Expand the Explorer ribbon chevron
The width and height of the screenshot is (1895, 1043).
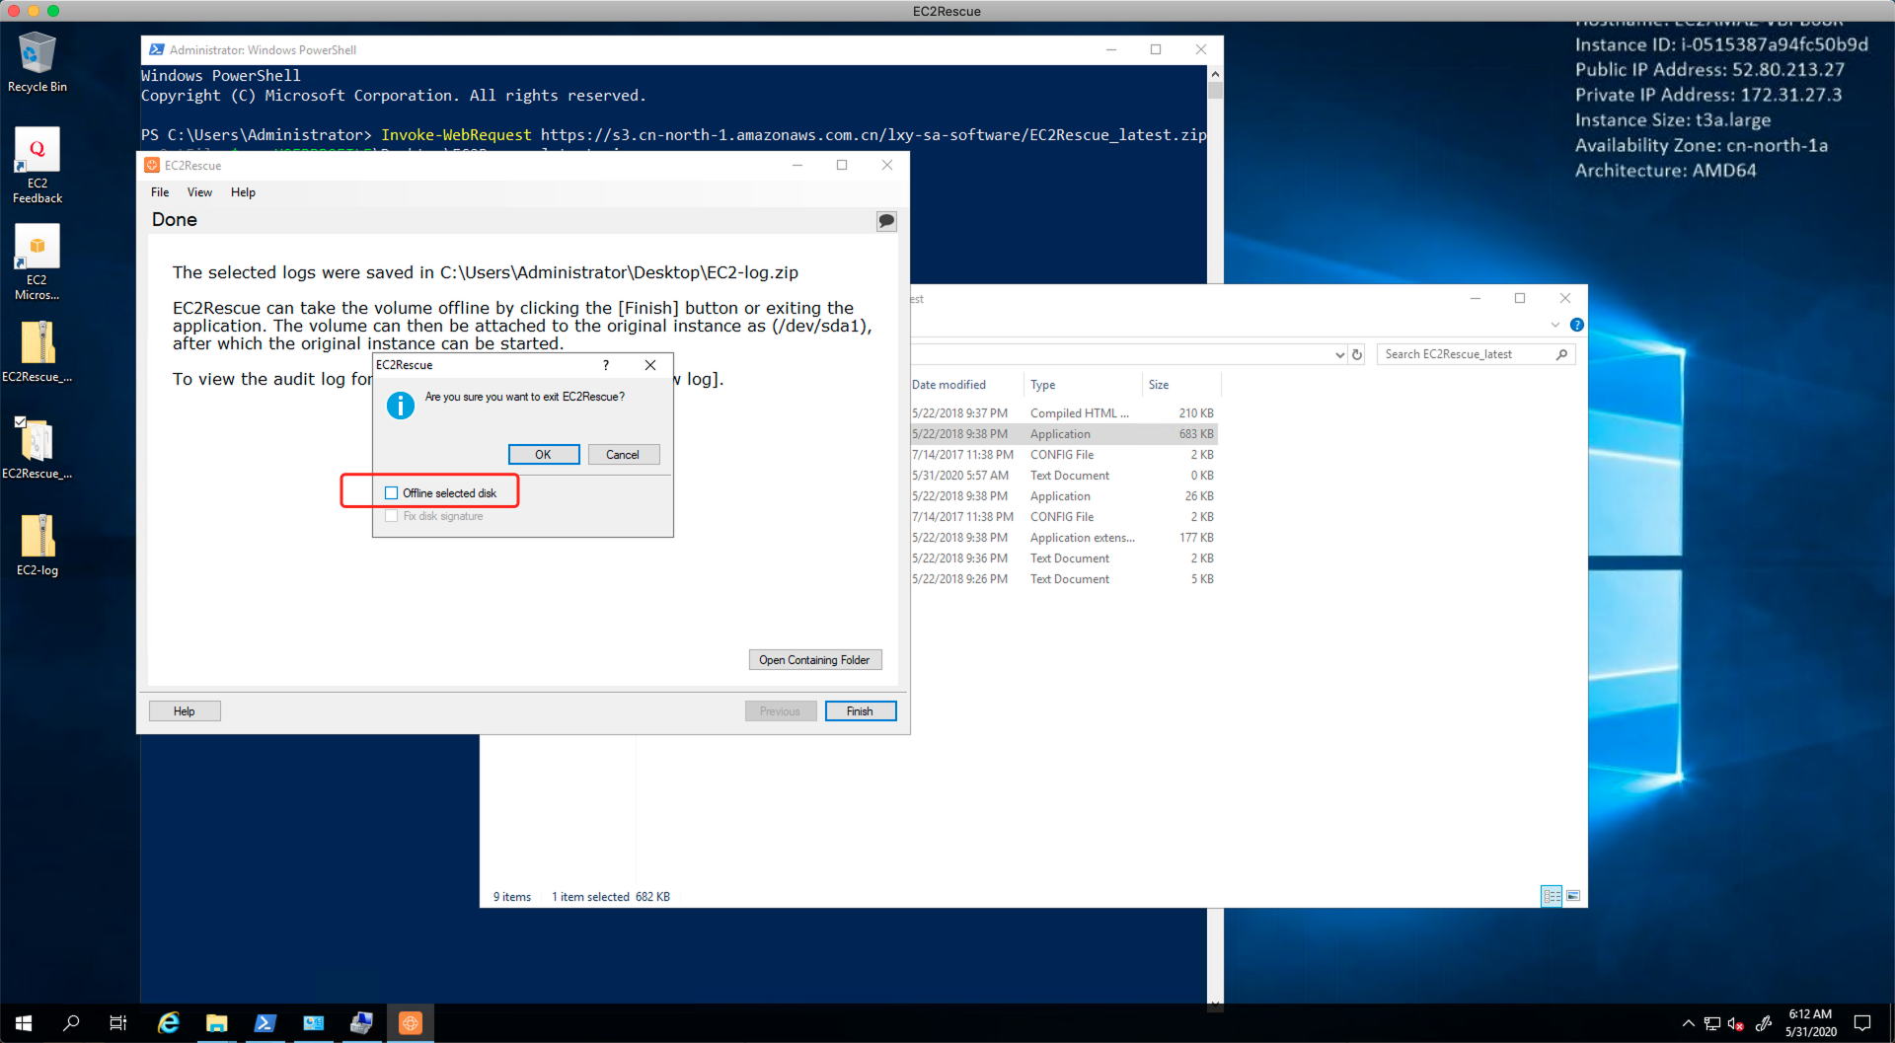click(x=1555, y=325)
